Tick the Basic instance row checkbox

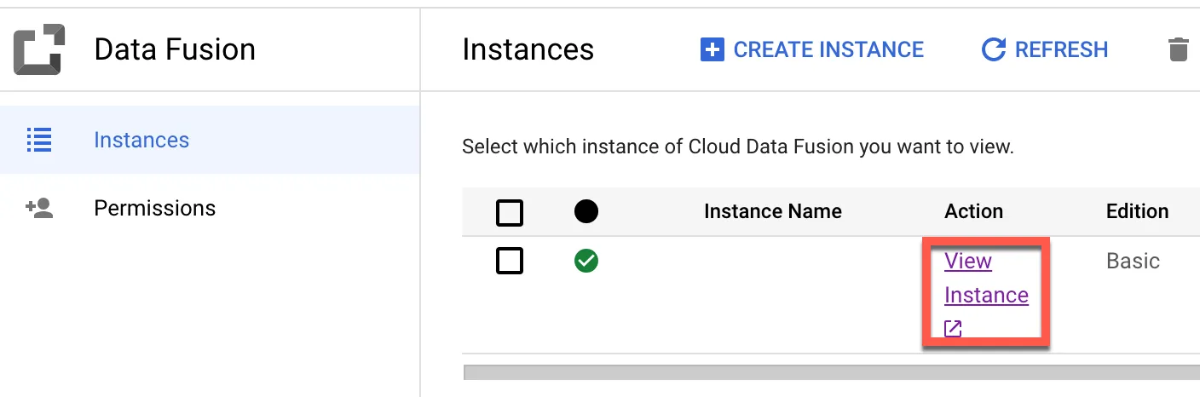tap(510, 261)
